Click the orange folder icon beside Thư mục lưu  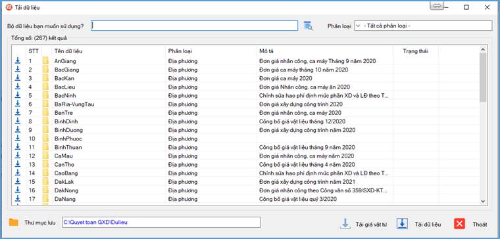[x=13, y=222]
